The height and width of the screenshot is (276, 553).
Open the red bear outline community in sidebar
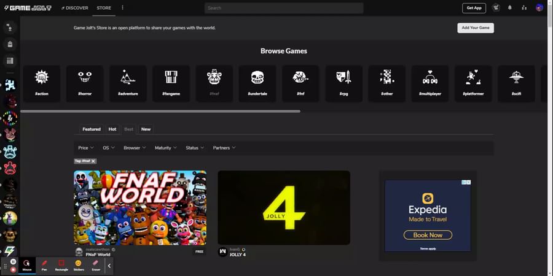pyautogui.click(x=10, y=168)
